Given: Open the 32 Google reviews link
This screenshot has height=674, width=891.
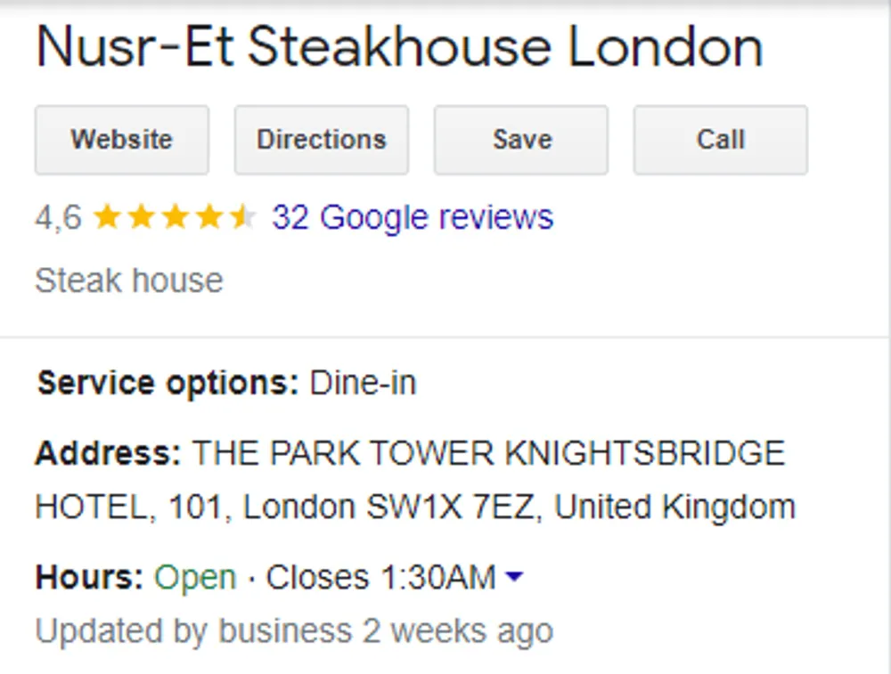Looking at the screenshot, I should [413, 217].
